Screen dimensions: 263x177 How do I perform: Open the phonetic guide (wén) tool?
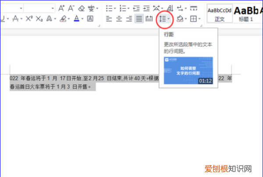[x=92, y=8]
